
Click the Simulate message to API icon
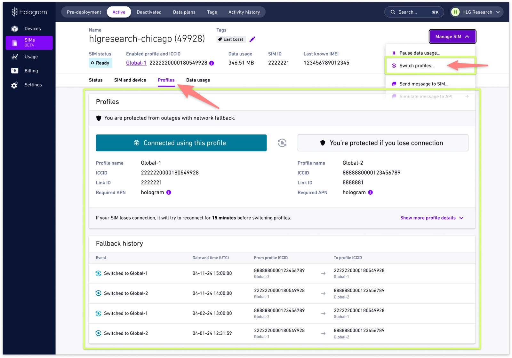pyautogui.click(x=394, y=96)
